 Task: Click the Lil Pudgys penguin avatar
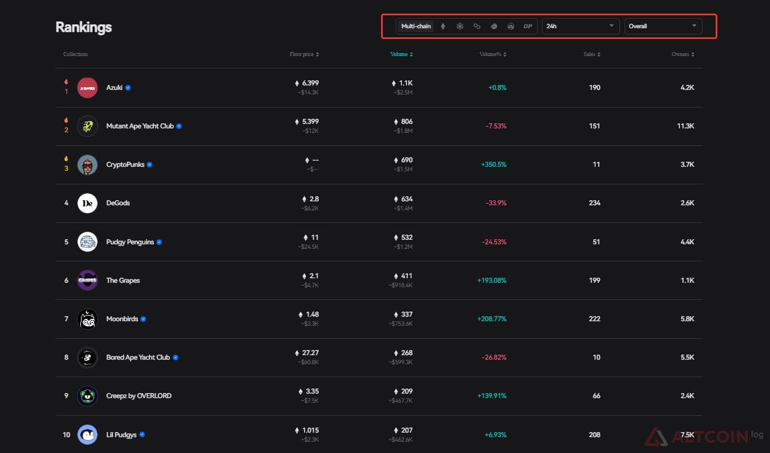click(87, 435)
